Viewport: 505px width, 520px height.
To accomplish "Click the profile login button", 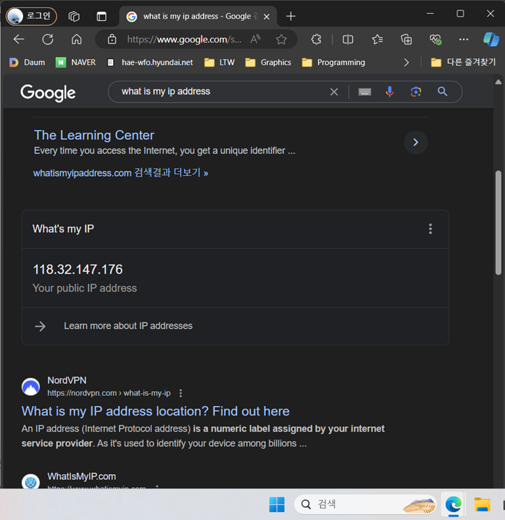I will click(x=31, y=16).
